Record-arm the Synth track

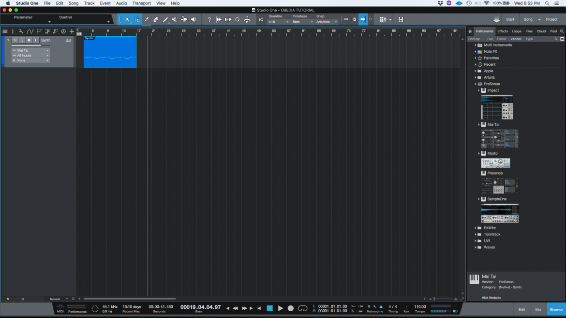29,41
